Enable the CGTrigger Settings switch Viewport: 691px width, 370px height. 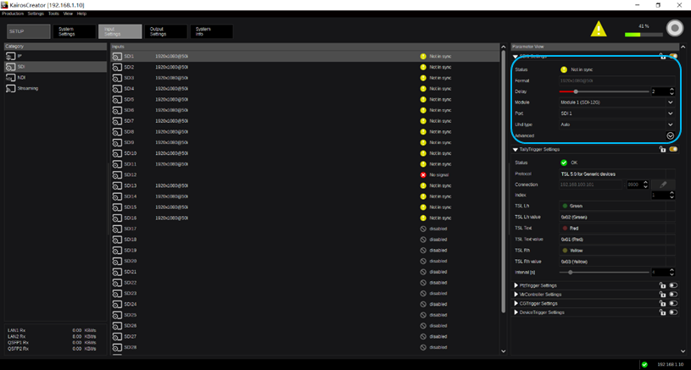tap(673, 304)
